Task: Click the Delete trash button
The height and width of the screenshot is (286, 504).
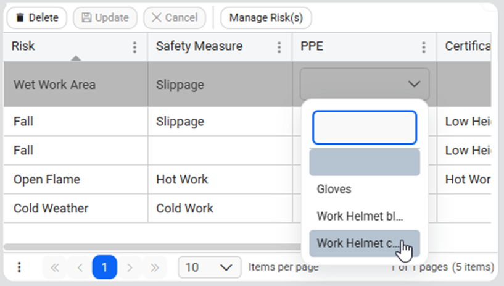Action: pyautogui.click(x=36, y=17)
